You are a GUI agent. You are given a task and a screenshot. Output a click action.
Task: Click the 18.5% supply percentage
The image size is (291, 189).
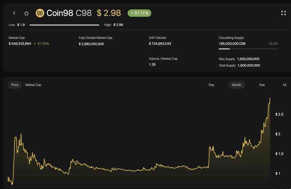coord(273,44)
